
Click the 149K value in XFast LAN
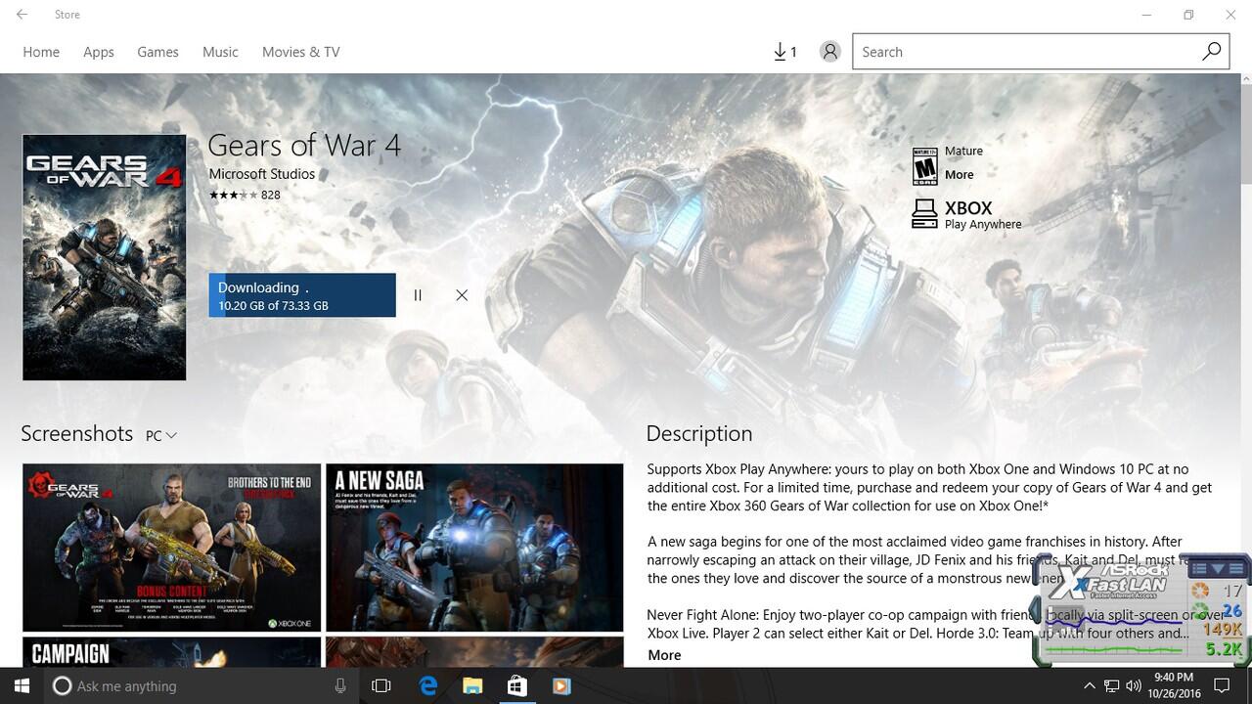pyautogui.click(x=1223, y=630)
